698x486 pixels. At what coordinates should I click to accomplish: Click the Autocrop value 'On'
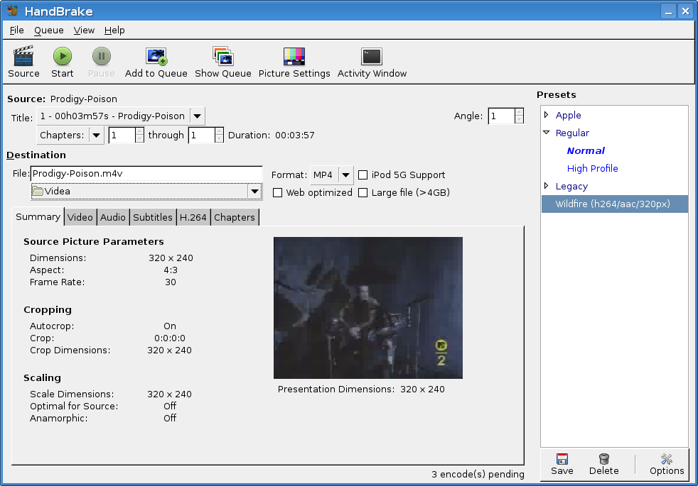170,326
